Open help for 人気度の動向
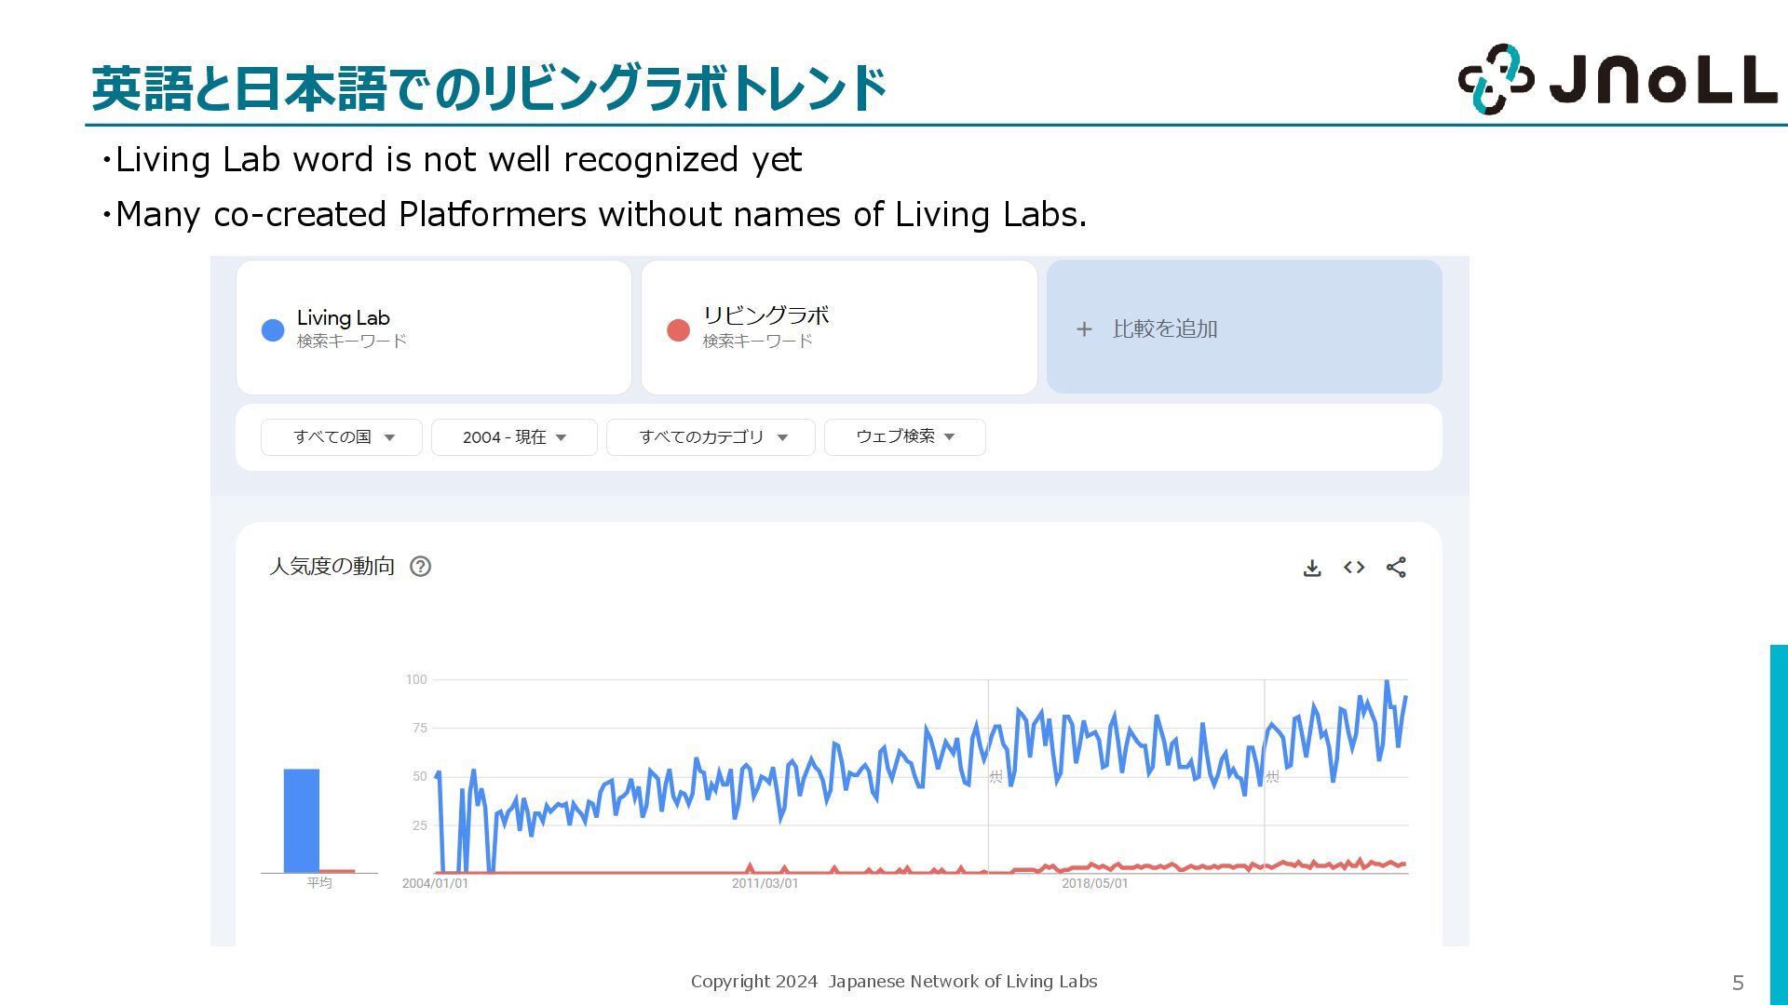 (x=420, y=567)
